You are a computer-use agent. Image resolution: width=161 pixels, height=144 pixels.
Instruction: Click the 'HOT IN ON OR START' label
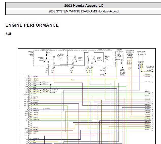pos(104,50)
